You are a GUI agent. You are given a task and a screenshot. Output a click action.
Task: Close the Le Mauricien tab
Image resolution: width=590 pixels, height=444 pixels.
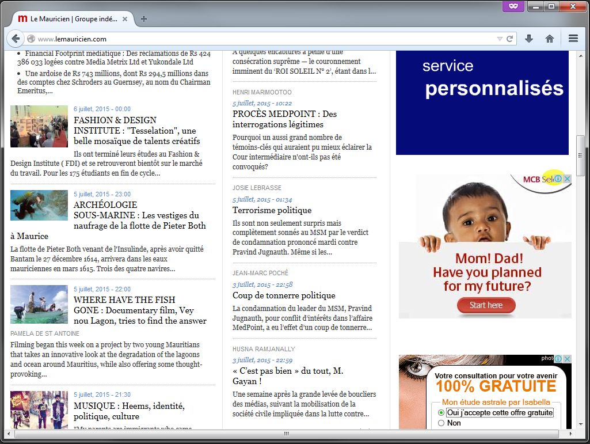pyautogui.click(x=125, y=19)
